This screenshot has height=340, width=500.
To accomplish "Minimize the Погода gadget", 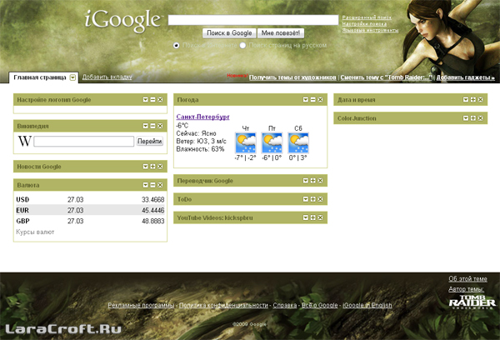I will [312, 100].
